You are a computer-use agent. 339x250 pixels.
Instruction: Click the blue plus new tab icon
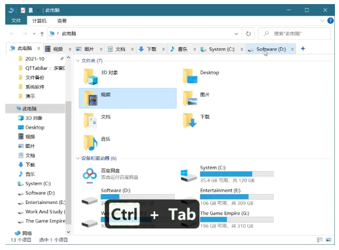tap(303, 49)
